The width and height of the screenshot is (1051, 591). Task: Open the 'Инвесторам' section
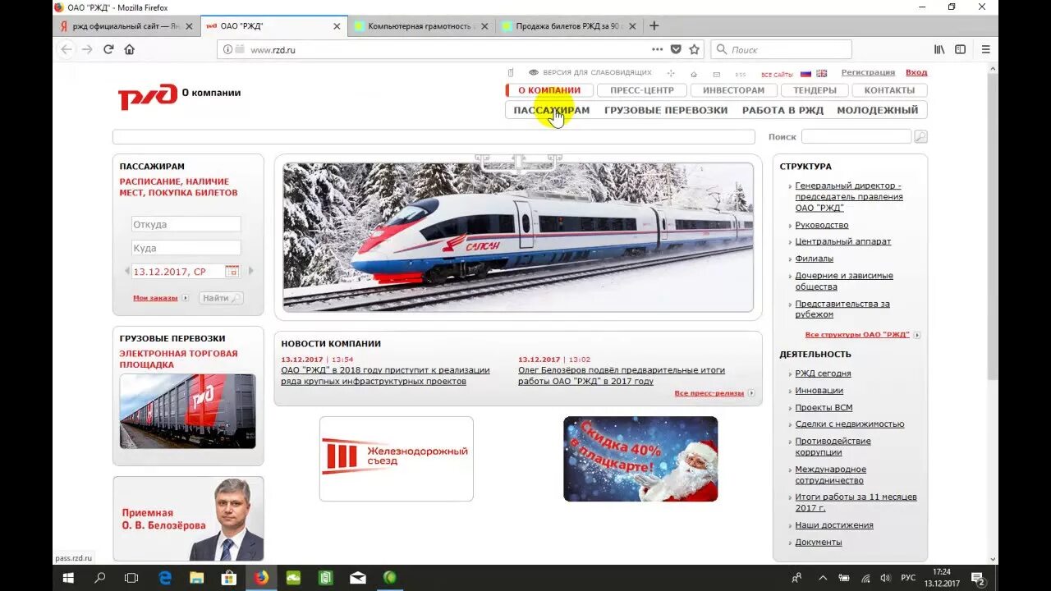point(733,90)
